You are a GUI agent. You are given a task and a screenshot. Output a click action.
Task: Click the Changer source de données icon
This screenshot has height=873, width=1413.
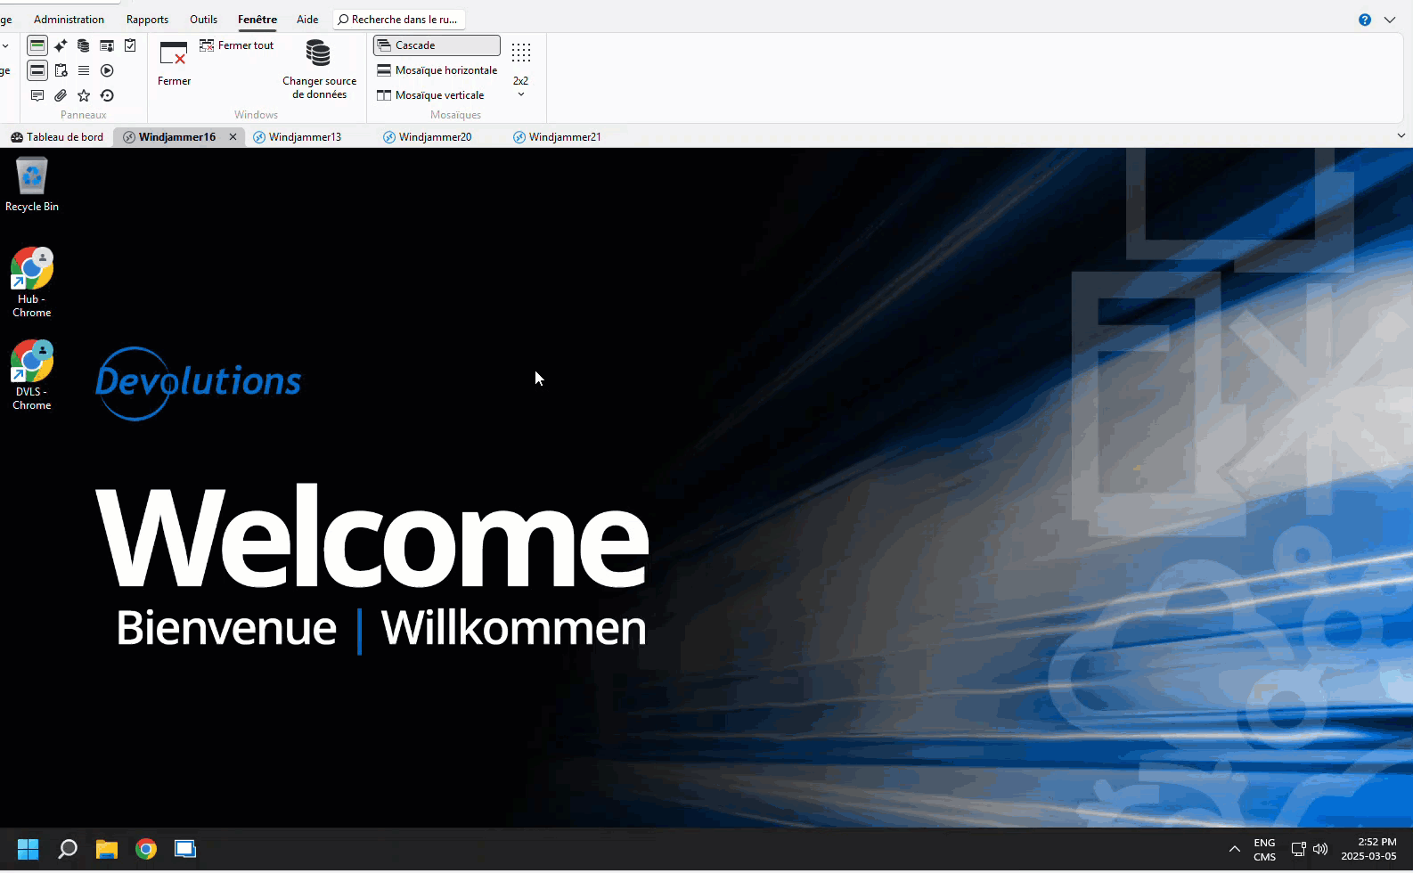pyautogui.click(x=318, y=54)
